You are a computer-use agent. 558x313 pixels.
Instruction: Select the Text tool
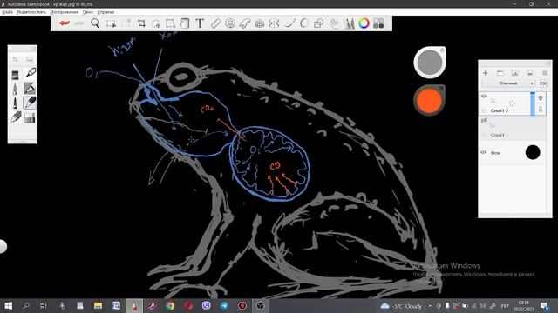(x=200, y=23)
